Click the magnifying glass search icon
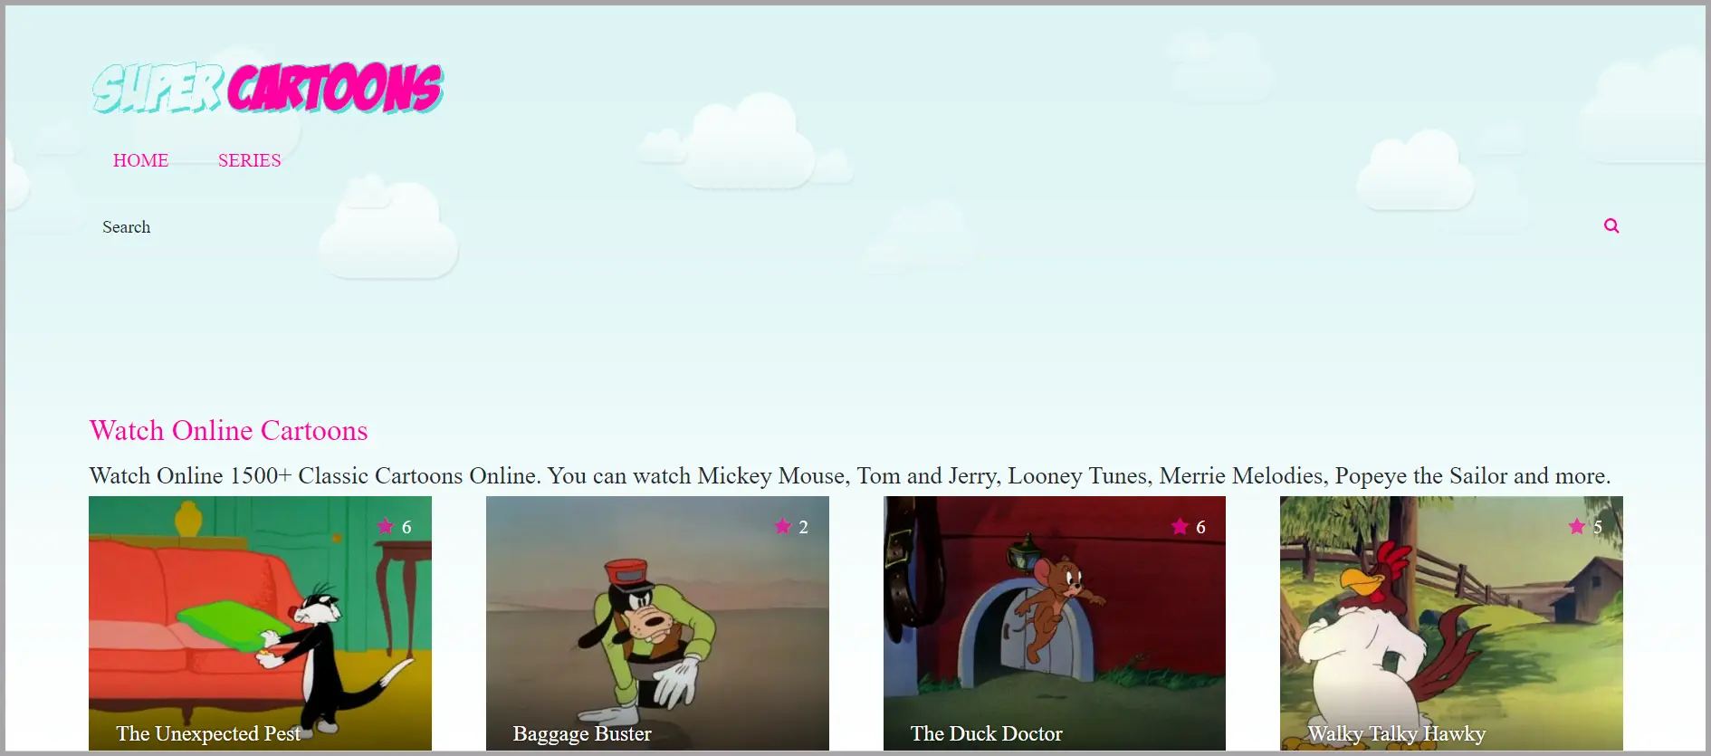 [1611, 225]
